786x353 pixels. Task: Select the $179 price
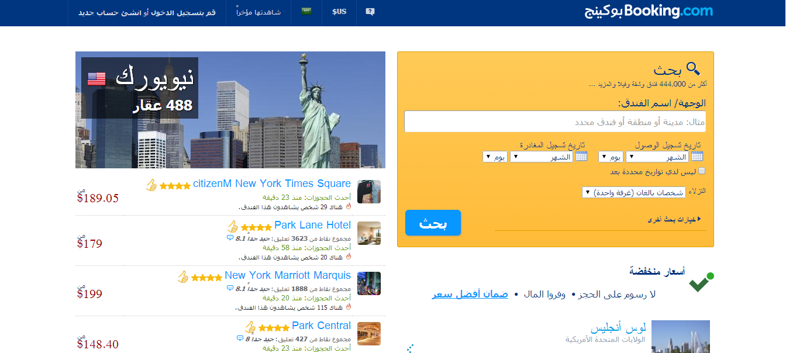[x=89, y=243]
